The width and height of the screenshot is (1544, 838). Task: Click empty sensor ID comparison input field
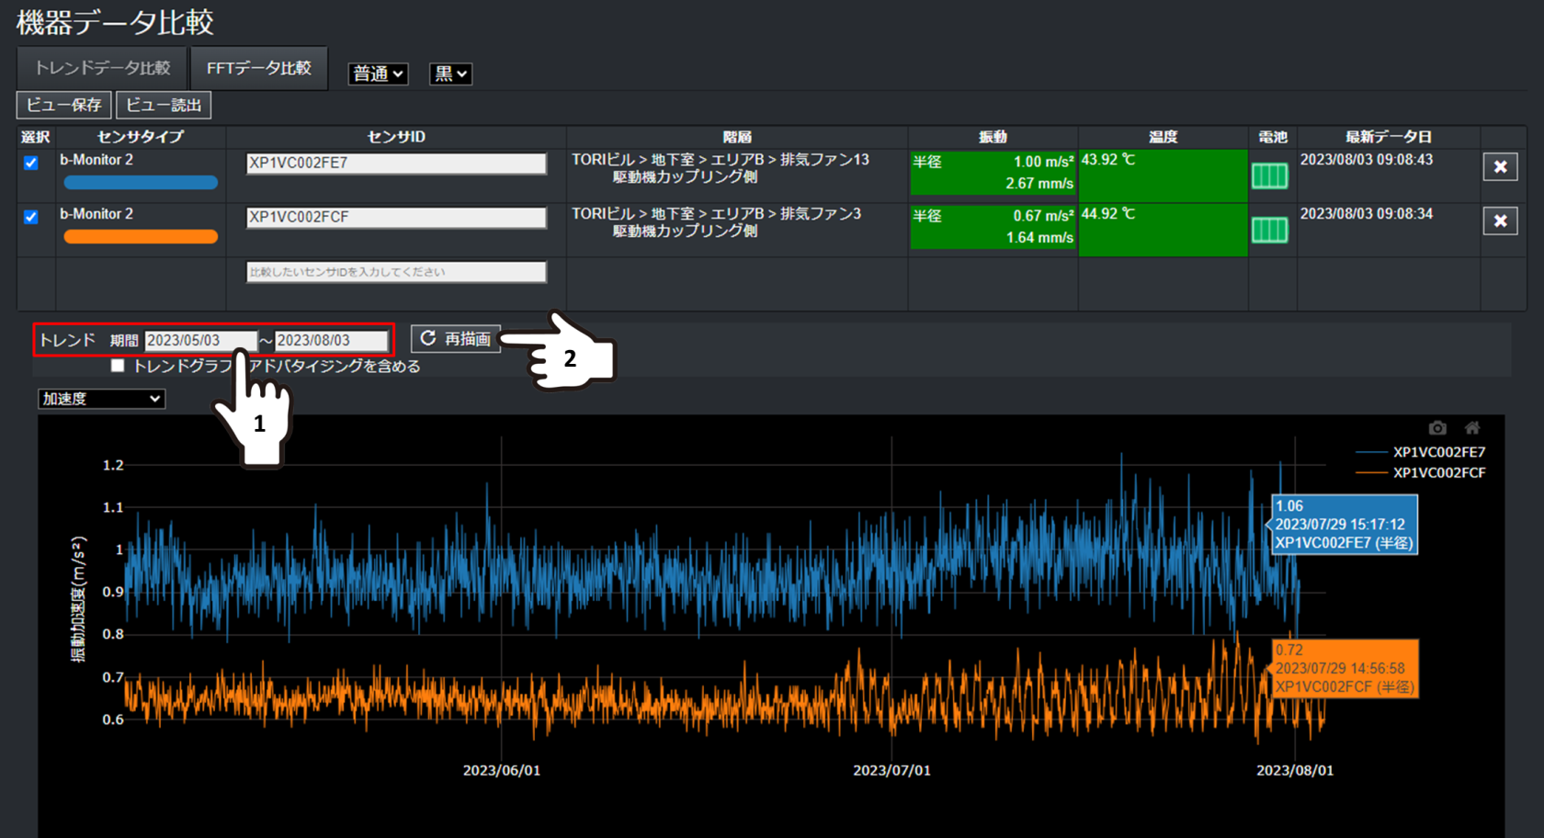[x=396, y=272]
